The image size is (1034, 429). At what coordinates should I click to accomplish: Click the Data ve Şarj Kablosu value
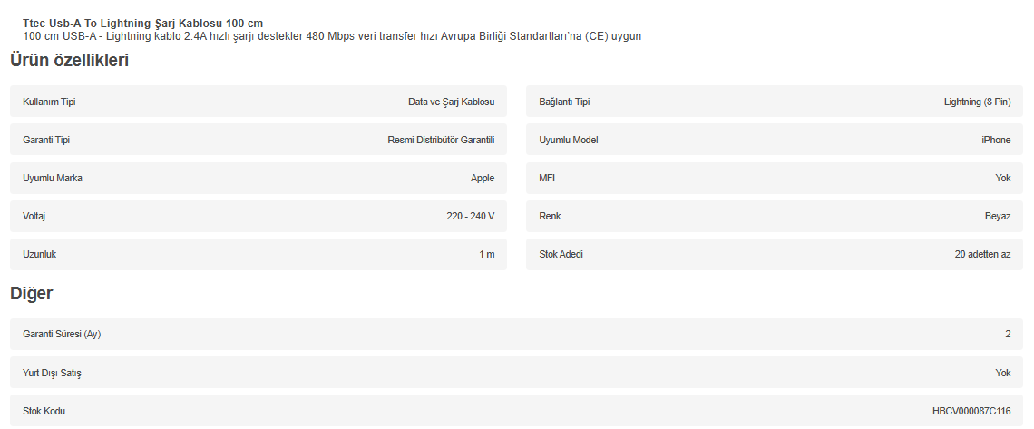(451, 102)
